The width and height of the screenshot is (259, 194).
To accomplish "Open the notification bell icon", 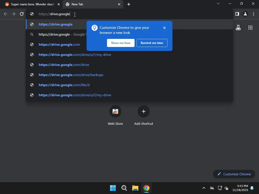I will pyautogui.click(x=252, y=188).
